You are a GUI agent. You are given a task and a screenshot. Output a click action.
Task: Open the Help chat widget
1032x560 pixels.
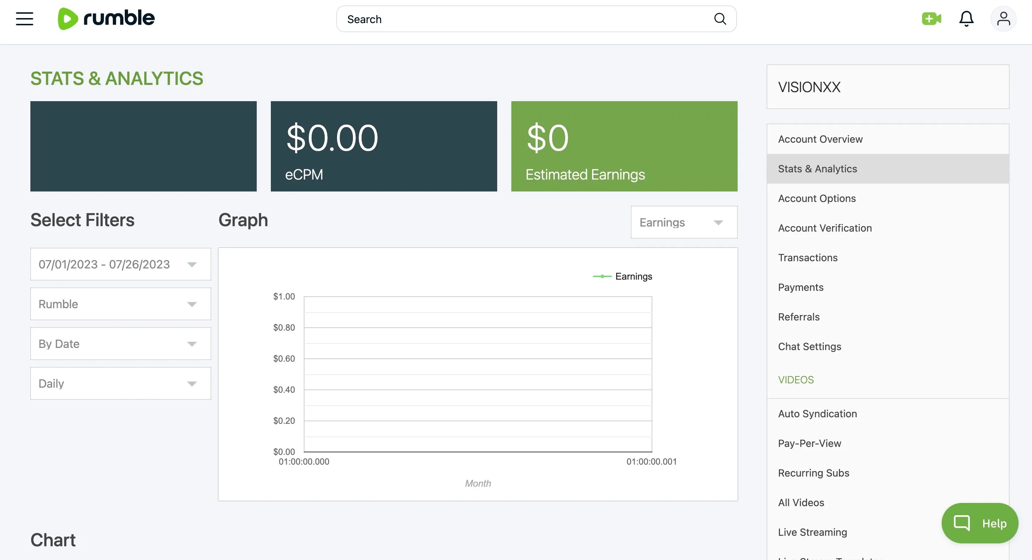pyautogui.click(x=980, y=523)
